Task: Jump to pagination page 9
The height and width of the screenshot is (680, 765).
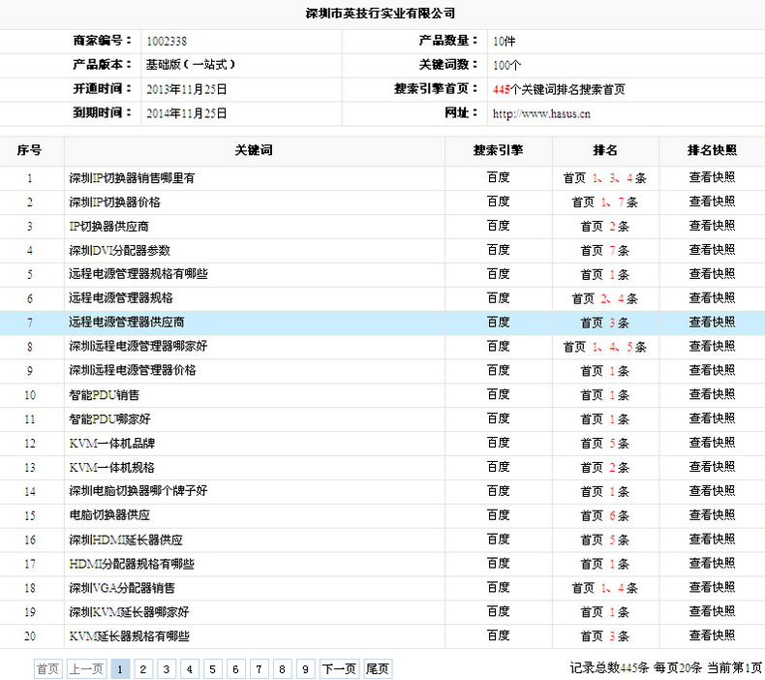Action: coord(305,668)
